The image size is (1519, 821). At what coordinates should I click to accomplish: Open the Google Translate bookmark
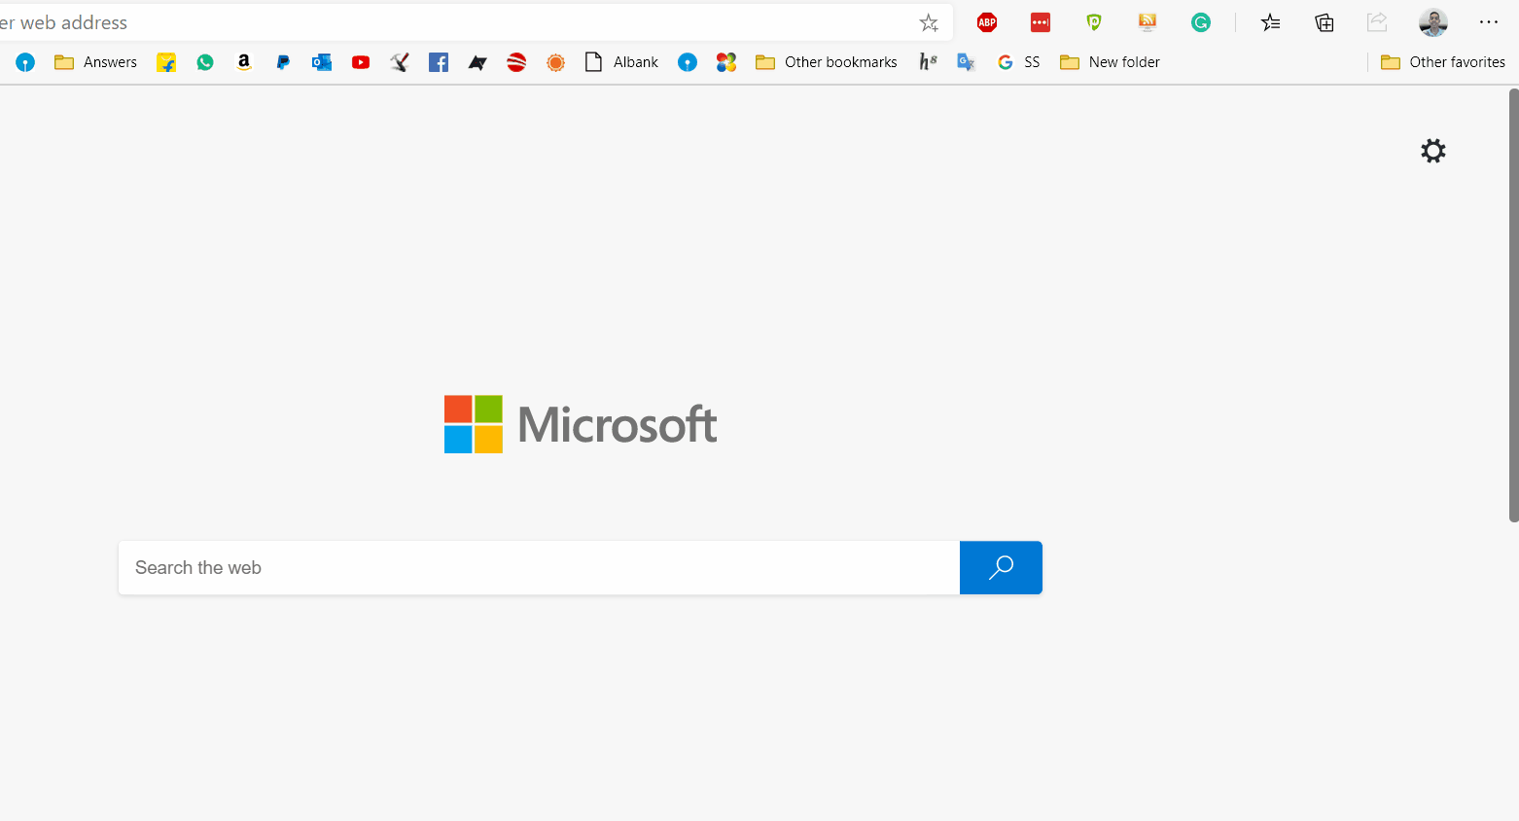point(966,62)
